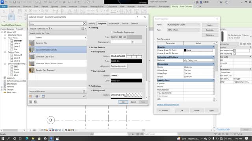Open File Explorer from taskbar

click(33, 139)
